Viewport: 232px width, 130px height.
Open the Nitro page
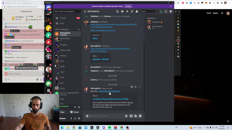point(67,23)
